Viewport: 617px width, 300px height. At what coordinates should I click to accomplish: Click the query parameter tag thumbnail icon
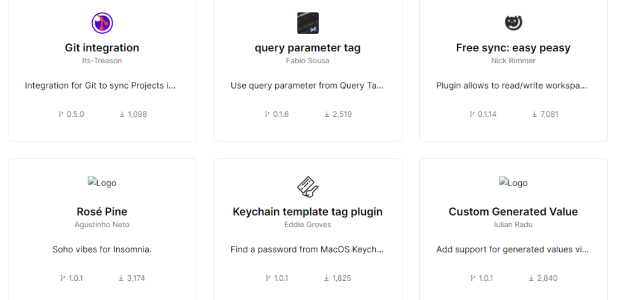[308, 23]
